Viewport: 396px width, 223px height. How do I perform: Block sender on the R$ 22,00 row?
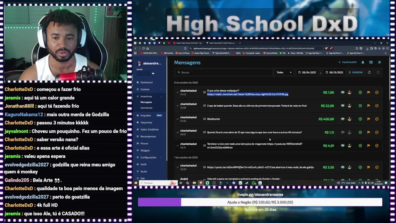click(x=377, y=106)
